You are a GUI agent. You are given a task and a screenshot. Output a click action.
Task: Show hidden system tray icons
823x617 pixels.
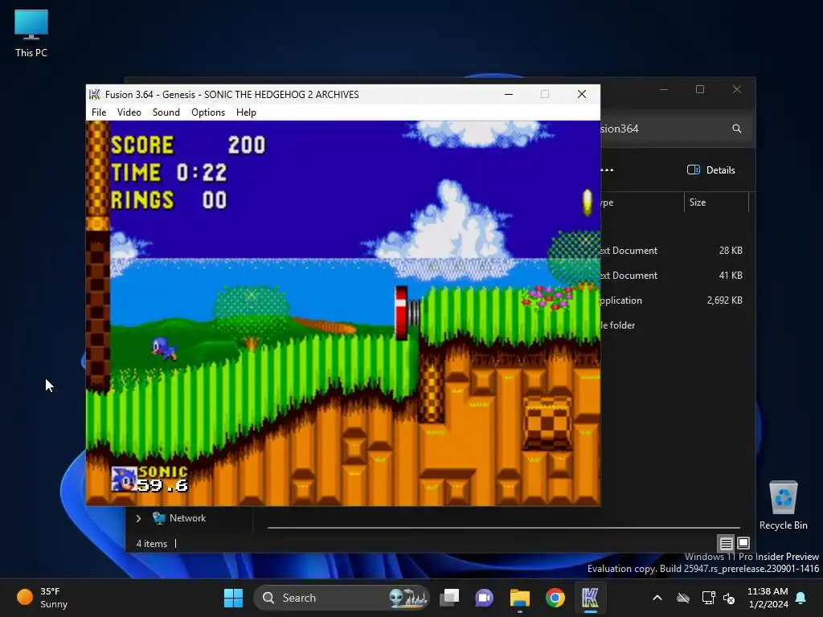point(657,598)
